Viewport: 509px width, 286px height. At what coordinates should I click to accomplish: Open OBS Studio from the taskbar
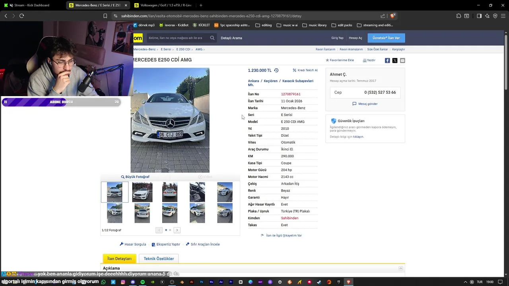tap(172, 282)
